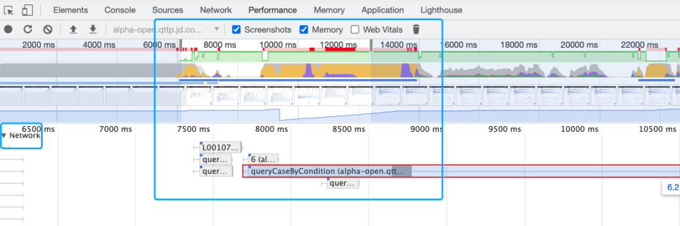680x226 pixels.
Task: Enable the Web Vitals checkbox
Action: 355,30
